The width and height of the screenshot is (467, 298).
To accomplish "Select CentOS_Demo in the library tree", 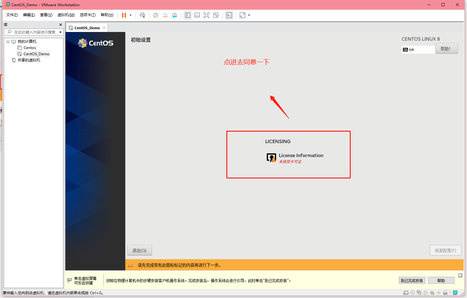I will 36,54.
